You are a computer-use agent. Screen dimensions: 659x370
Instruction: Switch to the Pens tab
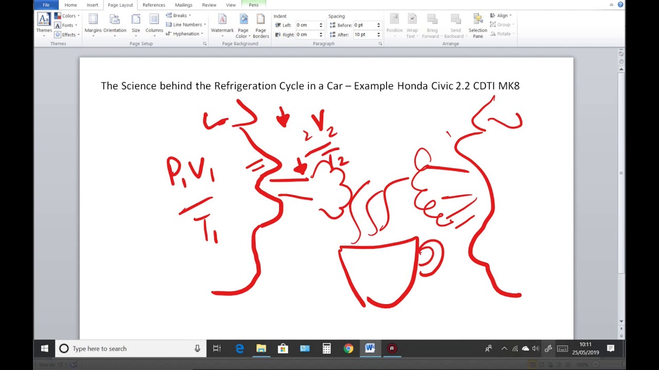coord(254,5)
